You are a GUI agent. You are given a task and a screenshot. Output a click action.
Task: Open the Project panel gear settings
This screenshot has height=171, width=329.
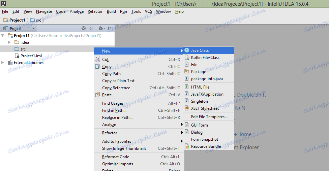101,28
